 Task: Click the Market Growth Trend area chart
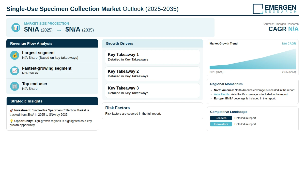click(x=253, y=59)
